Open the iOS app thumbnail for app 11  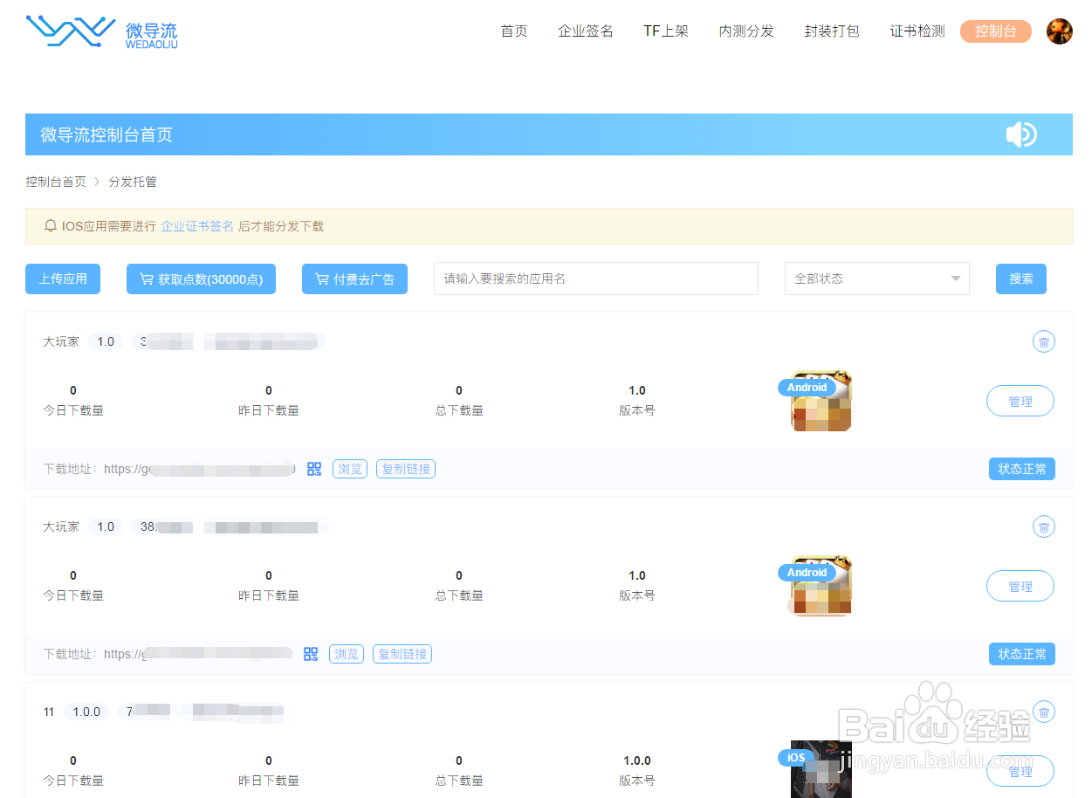click(821, 769)
